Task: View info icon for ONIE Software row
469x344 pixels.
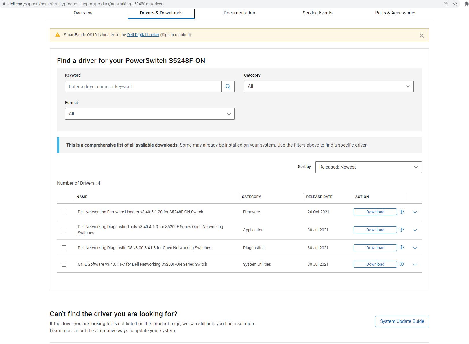Action: tap(401, 264)
